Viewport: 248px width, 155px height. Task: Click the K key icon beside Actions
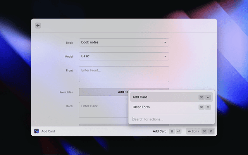coord(211,131)
